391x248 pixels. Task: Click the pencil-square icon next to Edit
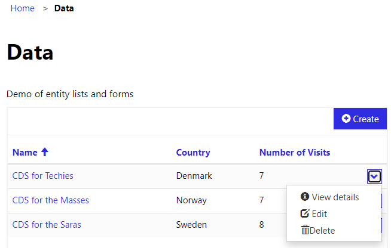click(x=305, y=213)
